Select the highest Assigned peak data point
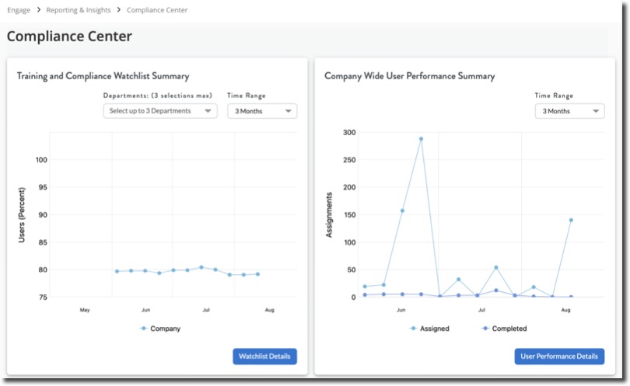 tap(421, 139)
